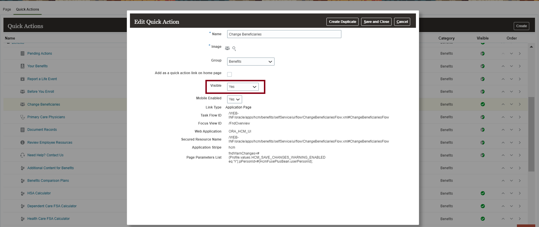Open the Dependent Care FSA Calculator link
The width and height of the screenshot is (539, 227).
point(52,206)
